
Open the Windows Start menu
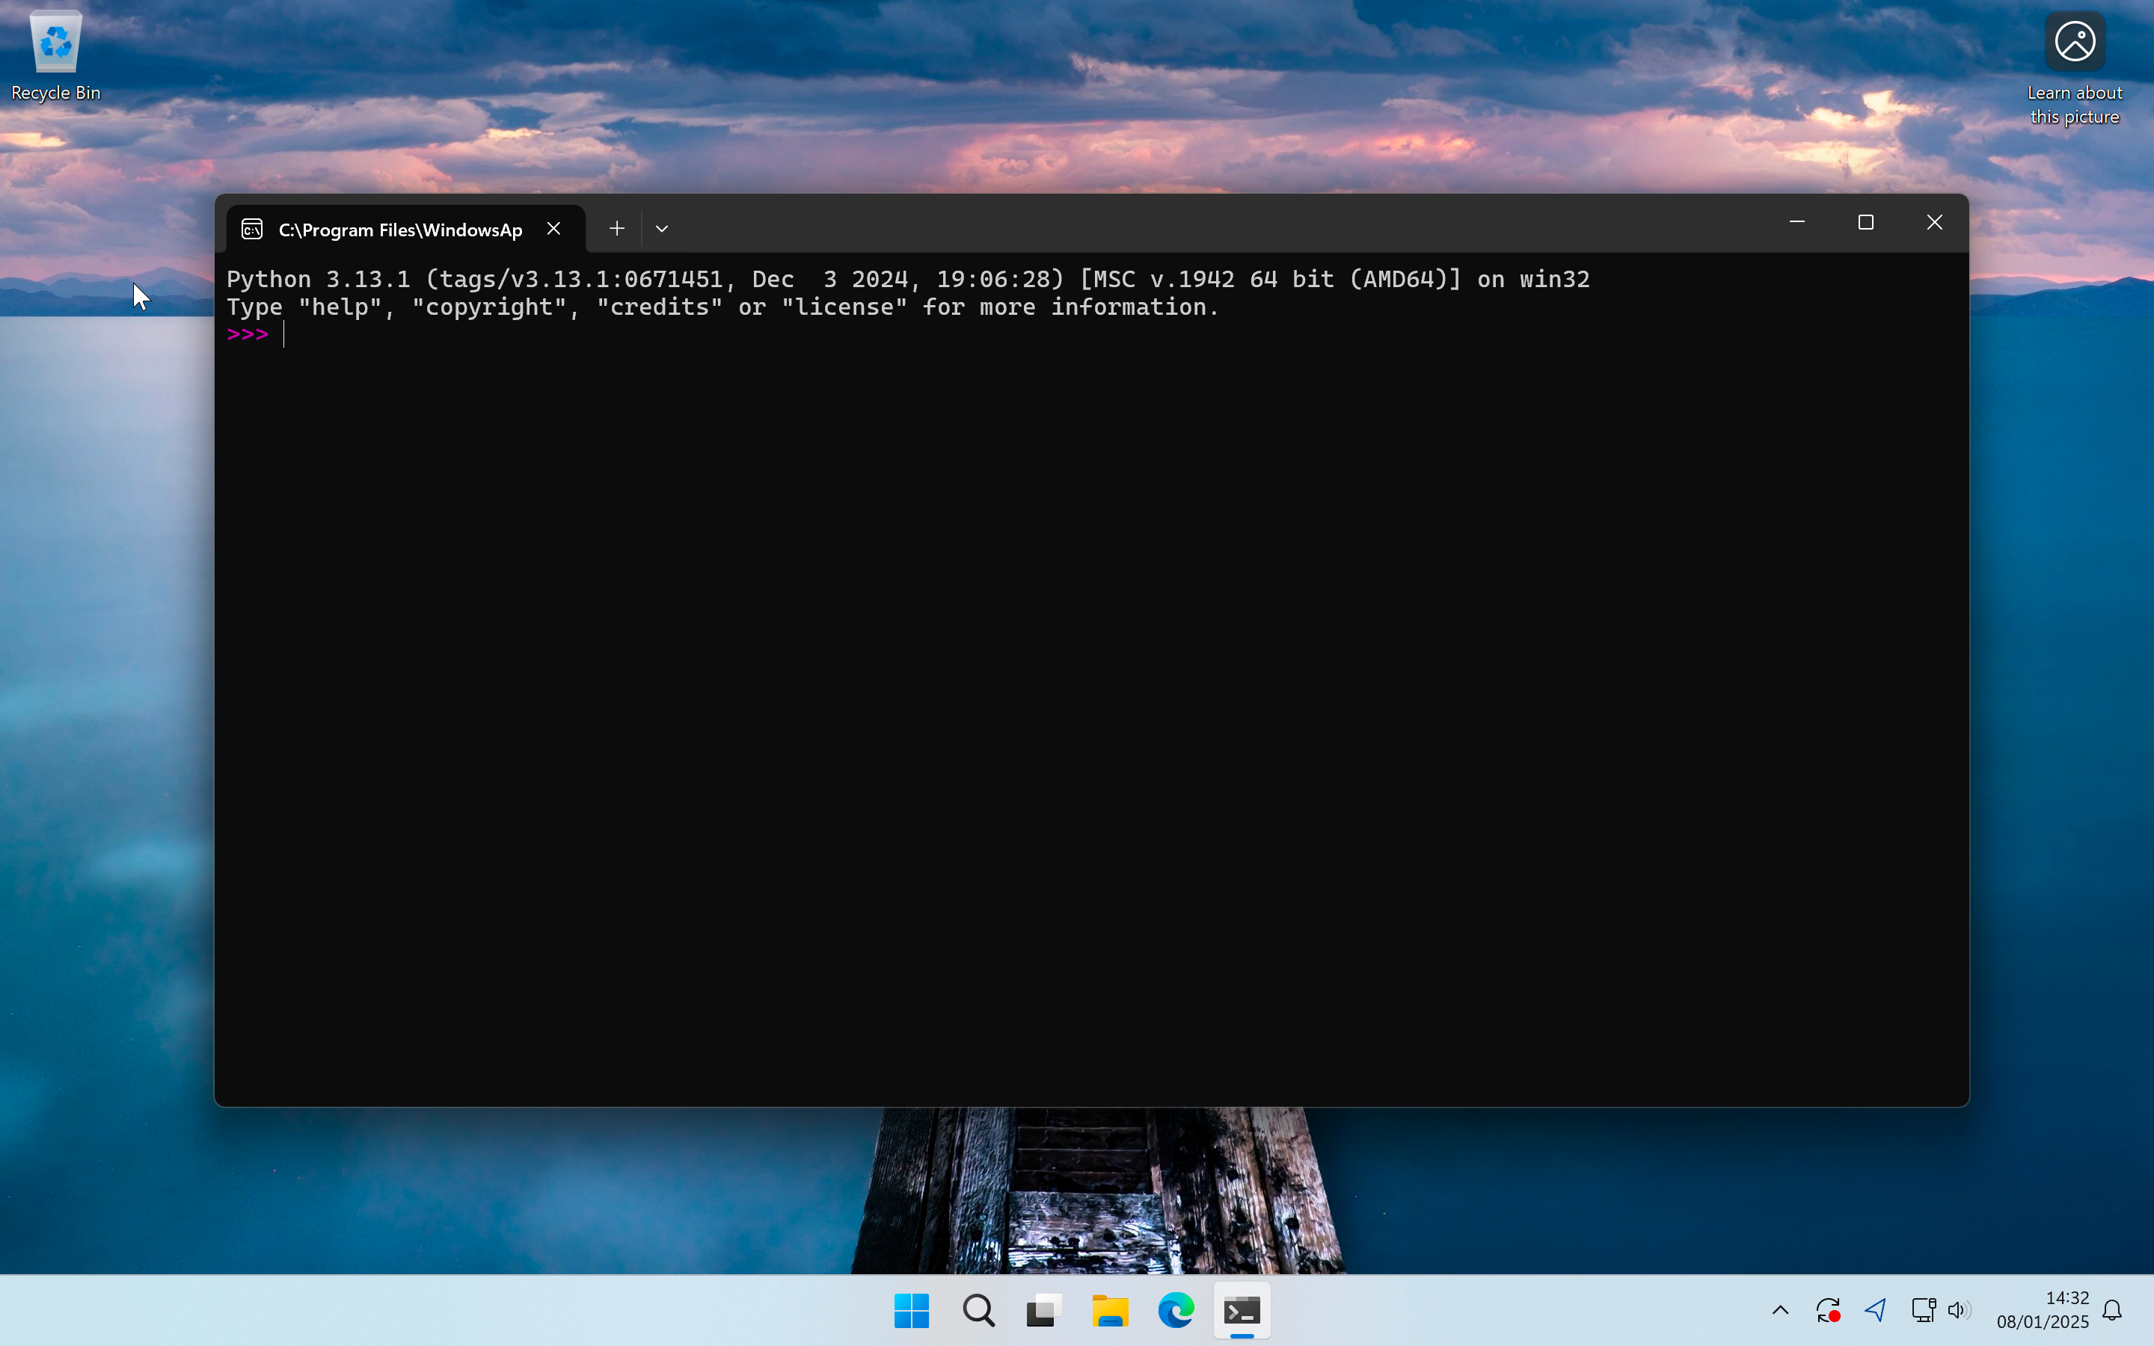[x=912, y=1312]
